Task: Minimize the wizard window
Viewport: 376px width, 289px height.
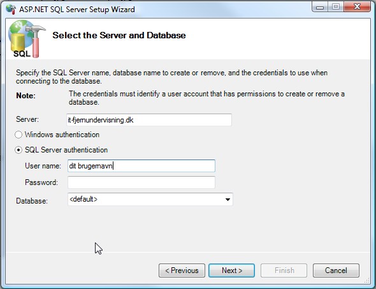Action: 320,7
